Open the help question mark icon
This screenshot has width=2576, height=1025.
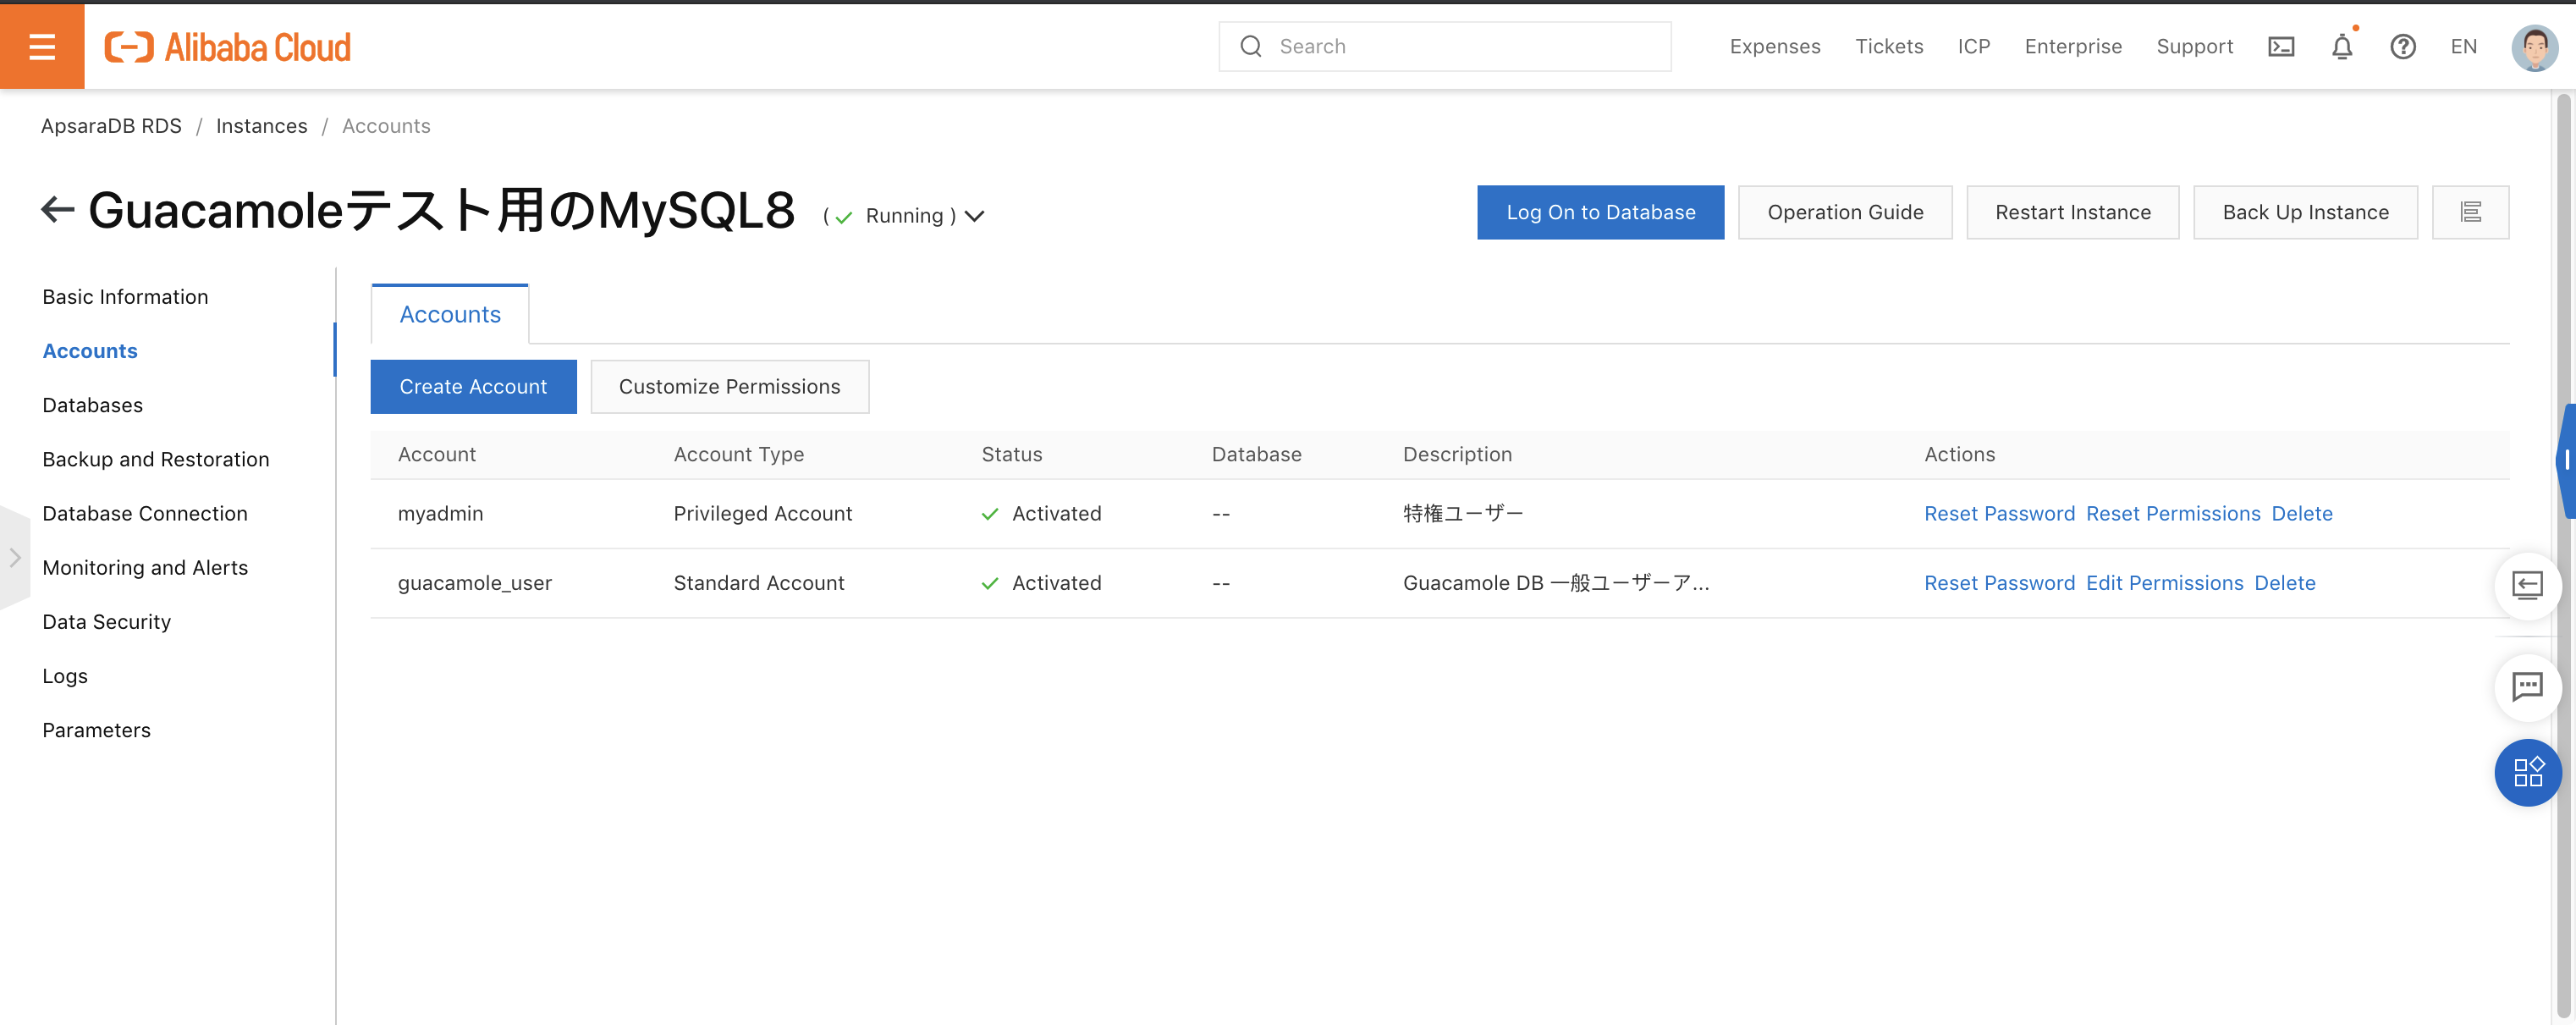tap(2403, 47)
